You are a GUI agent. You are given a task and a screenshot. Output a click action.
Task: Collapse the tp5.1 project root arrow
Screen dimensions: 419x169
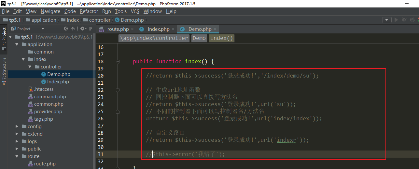[10, 37]
